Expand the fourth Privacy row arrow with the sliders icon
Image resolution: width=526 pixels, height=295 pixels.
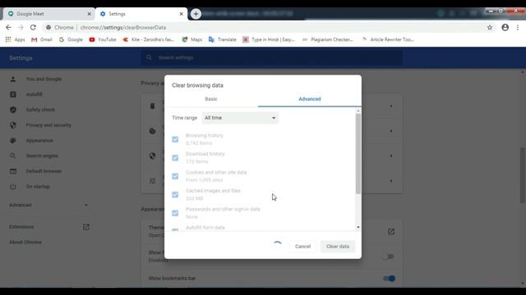pyautogui.click(x=391, y=180)
